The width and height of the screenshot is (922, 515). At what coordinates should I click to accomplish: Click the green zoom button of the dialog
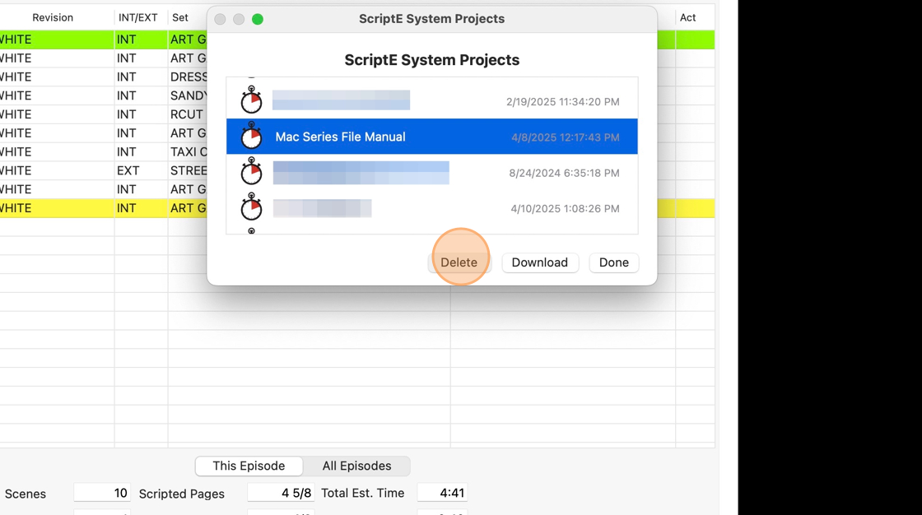coord(258,20)
